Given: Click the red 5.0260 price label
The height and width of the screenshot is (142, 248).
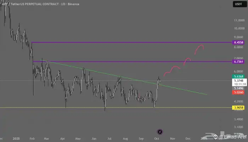Looking at the screenshot, I should click(x=238, y=93).
